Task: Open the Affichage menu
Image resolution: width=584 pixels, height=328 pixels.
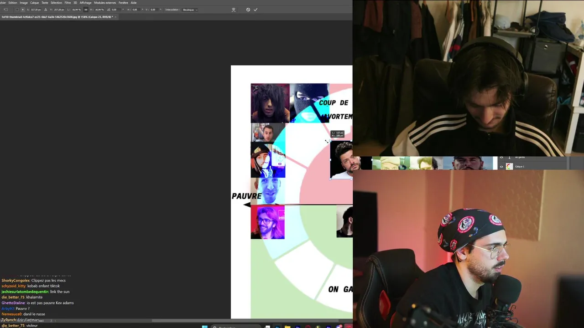Action: 85,3
